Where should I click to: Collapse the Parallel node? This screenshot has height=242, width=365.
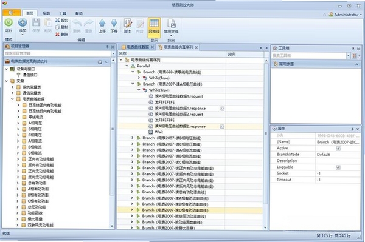[127, 66]
